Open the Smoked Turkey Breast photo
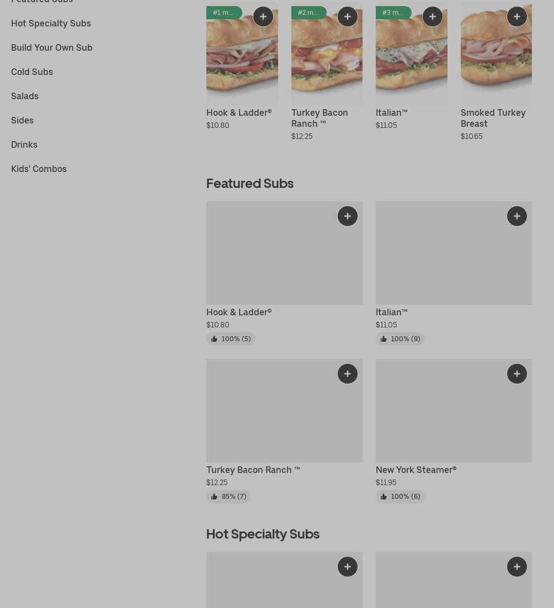Viewport: 554px width, 608px height. click(x=496, y=54)
